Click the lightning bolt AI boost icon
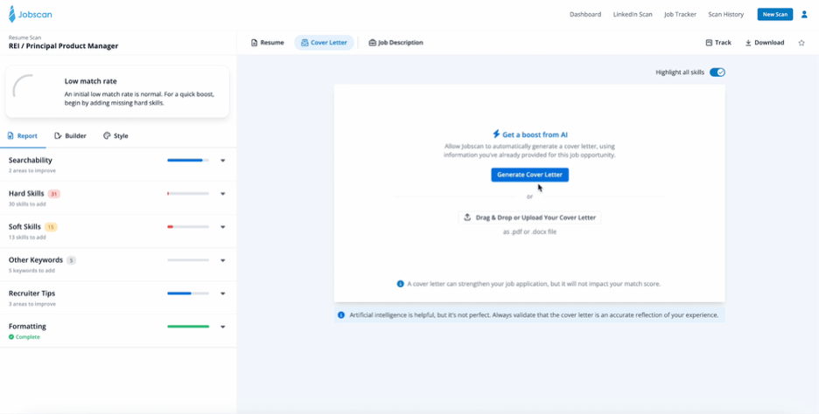Screen dimensions: 819x414 pos(496,135)
